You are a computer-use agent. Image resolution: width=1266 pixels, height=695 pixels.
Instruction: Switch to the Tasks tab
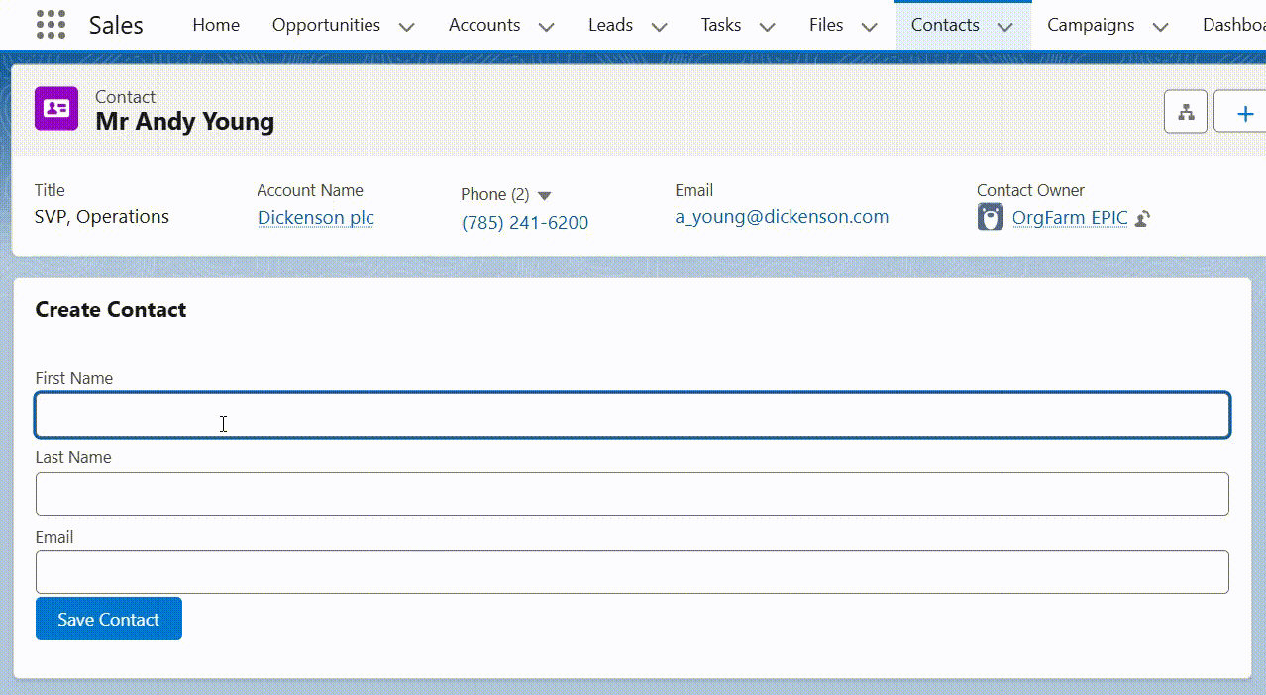720,25
